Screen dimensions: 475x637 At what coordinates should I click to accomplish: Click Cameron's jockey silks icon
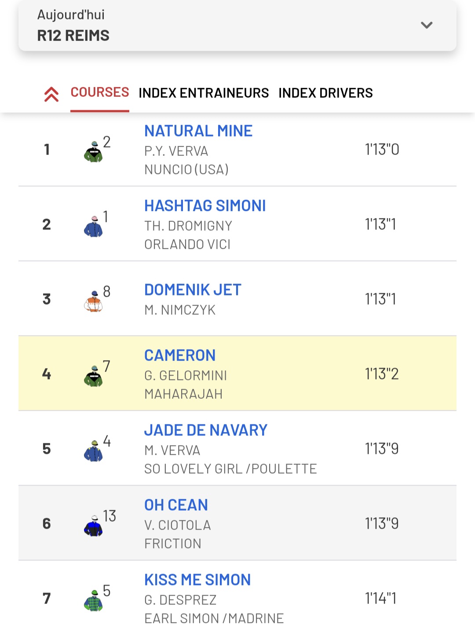tap(93, 376)
